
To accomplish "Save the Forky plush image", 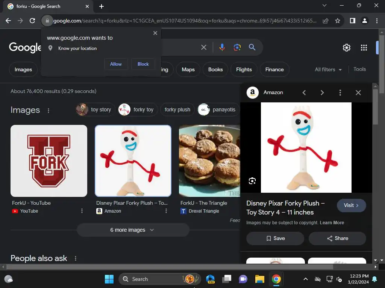I will coord(275,238).
